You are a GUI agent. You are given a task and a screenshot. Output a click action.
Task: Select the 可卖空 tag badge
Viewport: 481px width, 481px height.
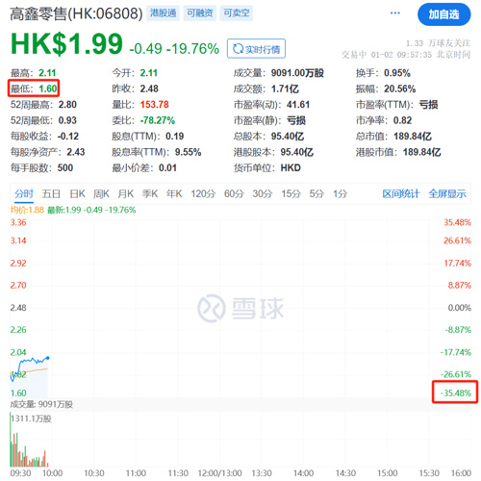click(x=237, y=13)
